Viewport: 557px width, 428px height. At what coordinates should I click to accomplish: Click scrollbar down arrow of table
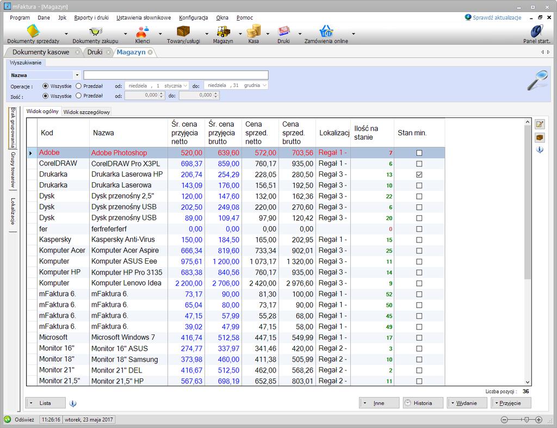pyautogui.click(x=528, y=382)
